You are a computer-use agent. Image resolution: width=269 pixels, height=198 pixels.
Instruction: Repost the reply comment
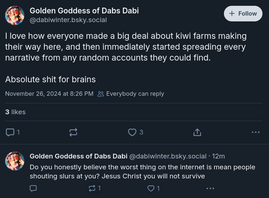(92, 188)
